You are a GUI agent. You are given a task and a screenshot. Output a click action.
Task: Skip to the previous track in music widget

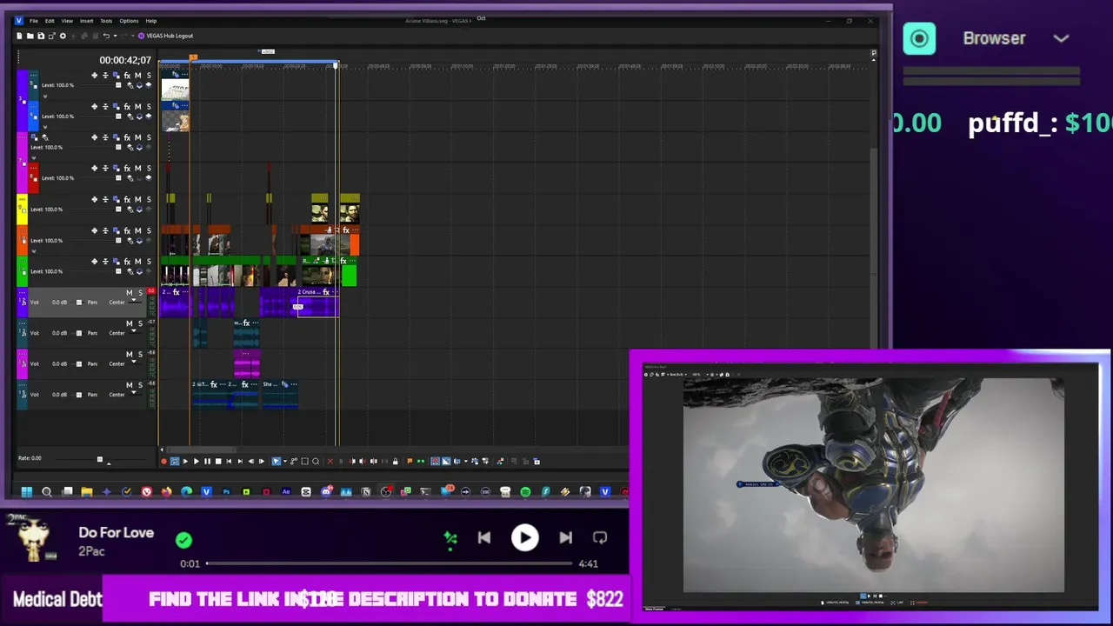(x=484, y=538)
